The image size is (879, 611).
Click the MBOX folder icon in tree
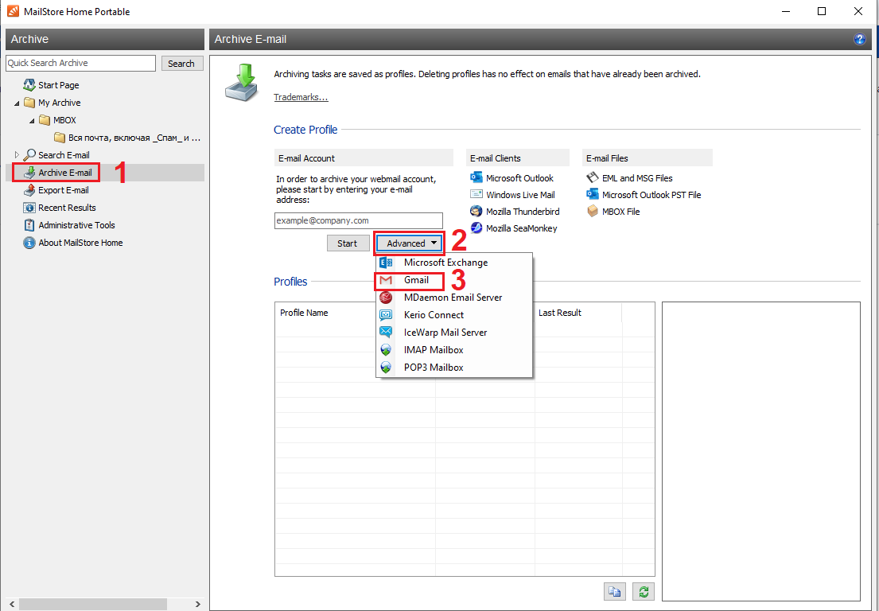[x=45, y=120]
